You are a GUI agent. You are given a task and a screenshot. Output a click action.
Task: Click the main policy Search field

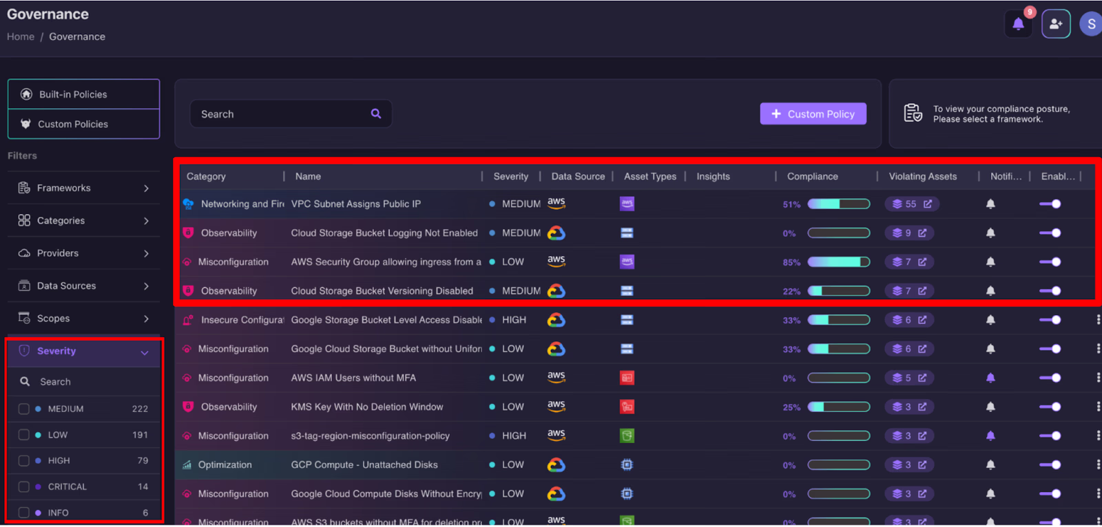point(291,114)
